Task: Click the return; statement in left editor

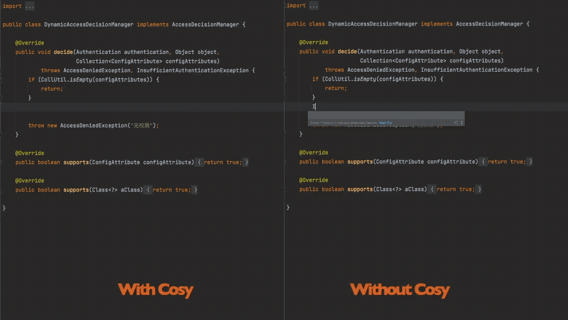Action: point(52,89)
